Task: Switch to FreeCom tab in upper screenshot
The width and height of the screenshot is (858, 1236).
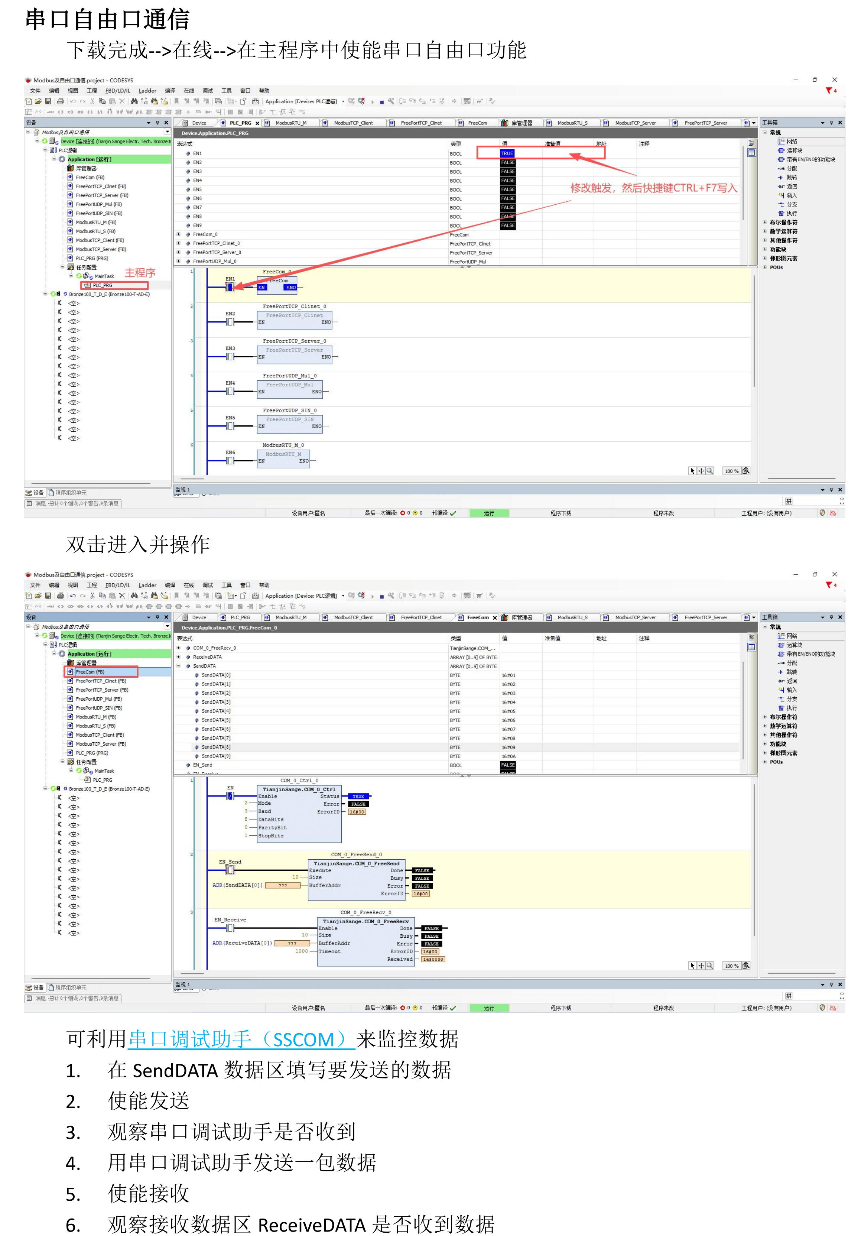Action: 477,123
